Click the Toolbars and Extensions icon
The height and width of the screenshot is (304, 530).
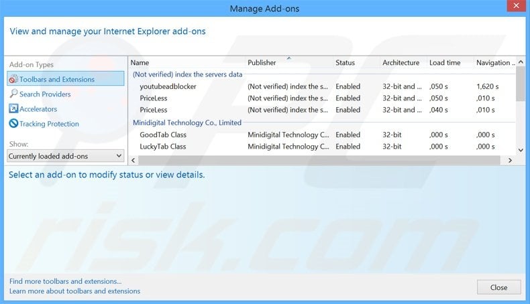(13, 80)
